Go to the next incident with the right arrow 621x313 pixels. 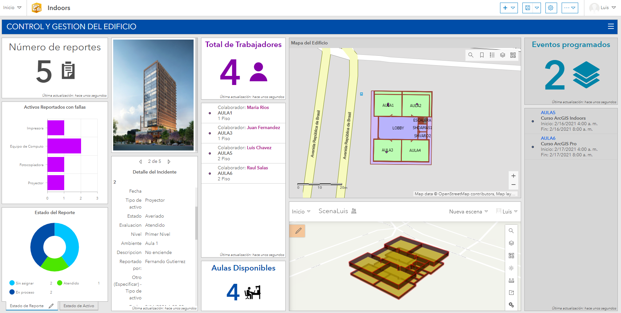(169, 161)
